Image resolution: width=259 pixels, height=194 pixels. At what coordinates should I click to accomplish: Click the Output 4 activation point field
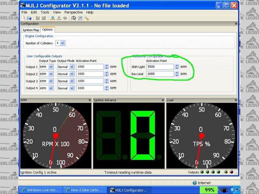tap(90, 88)
